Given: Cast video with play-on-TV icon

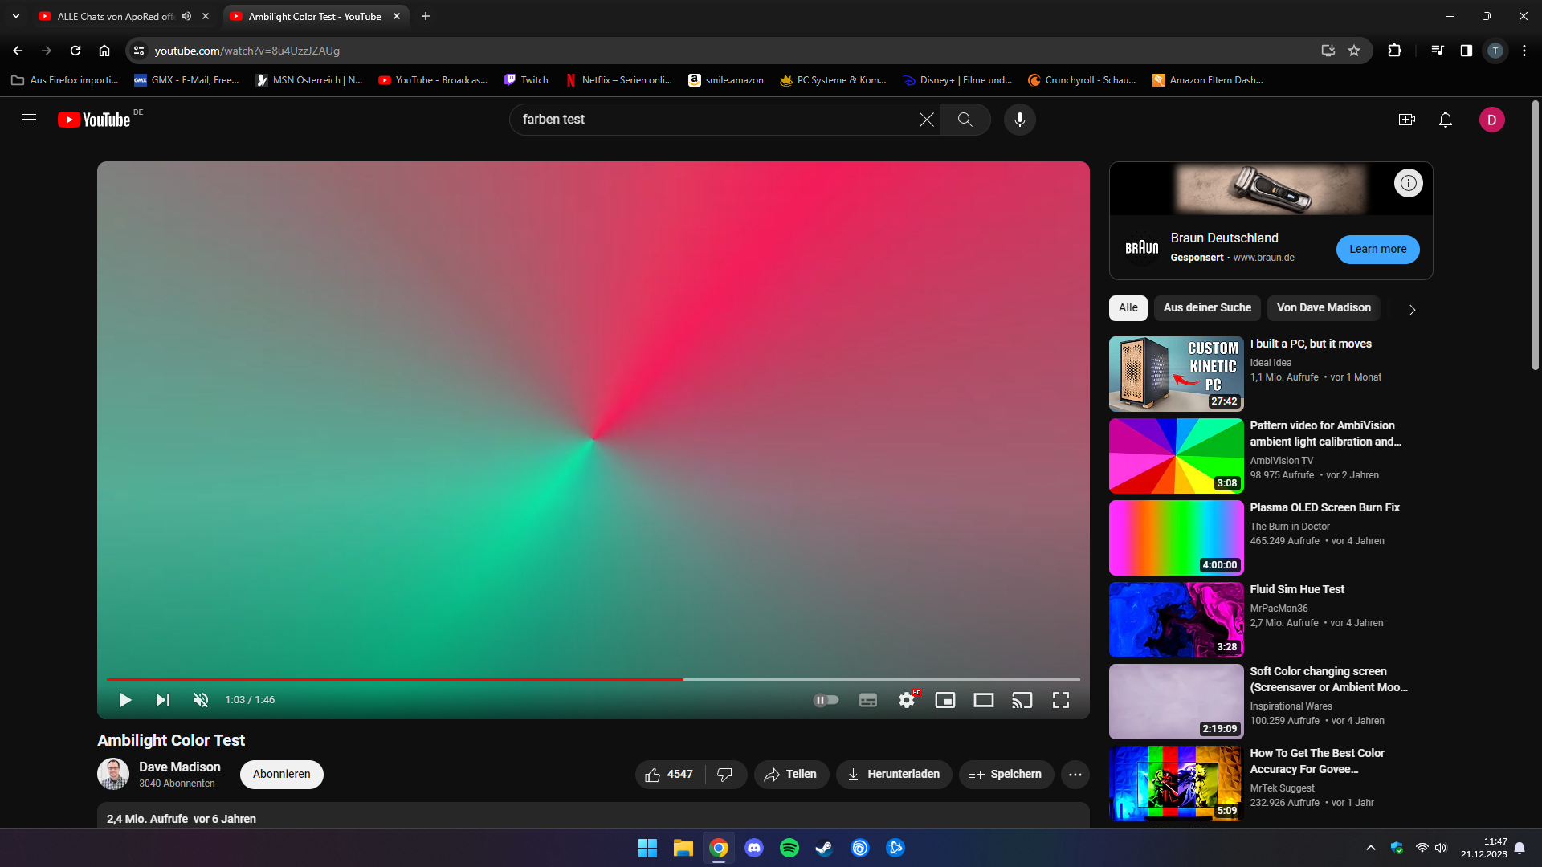Looking at the screenshot, I should [x=1022, y=700].
